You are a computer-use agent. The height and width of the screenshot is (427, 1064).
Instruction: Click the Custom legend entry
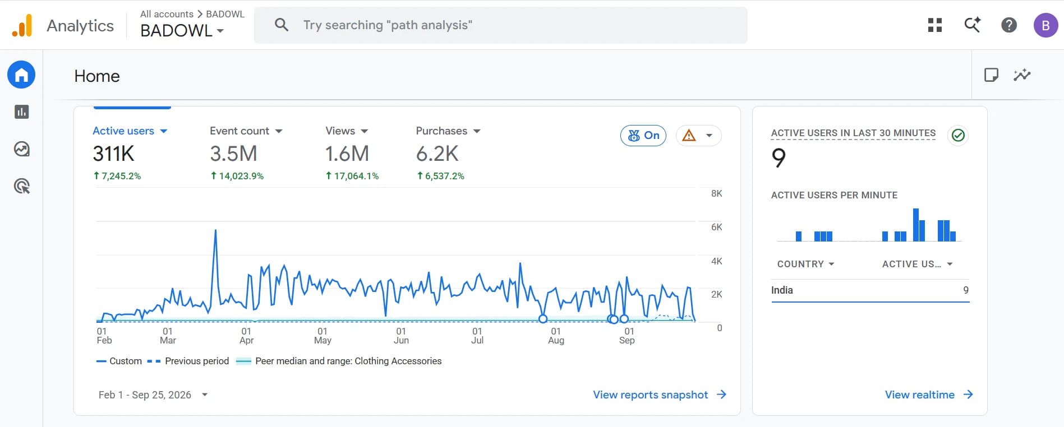point(119,361)
